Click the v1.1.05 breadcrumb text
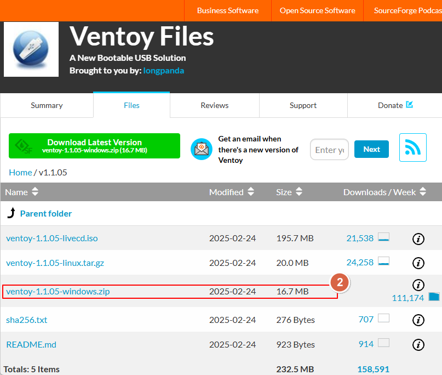Image resolution: width=442 pixels, height=375 pixels. pos(53,172)
